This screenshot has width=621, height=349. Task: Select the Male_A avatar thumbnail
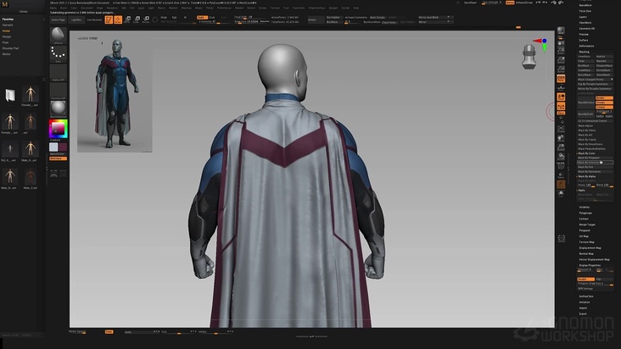30,150
